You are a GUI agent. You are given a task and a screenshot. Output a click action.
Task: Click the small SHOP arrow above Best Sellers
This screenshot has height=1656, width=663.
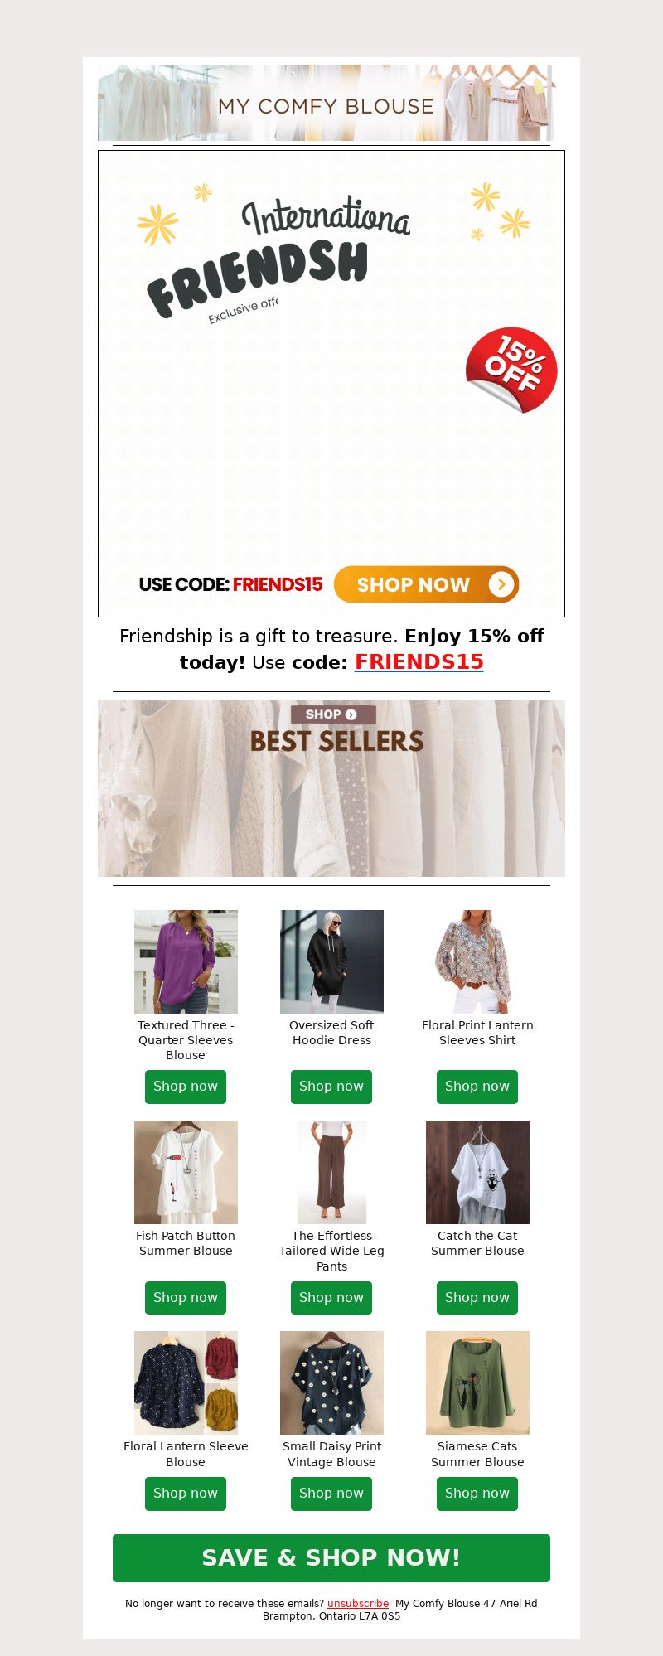pyautogui.click(x=333, y=714)
